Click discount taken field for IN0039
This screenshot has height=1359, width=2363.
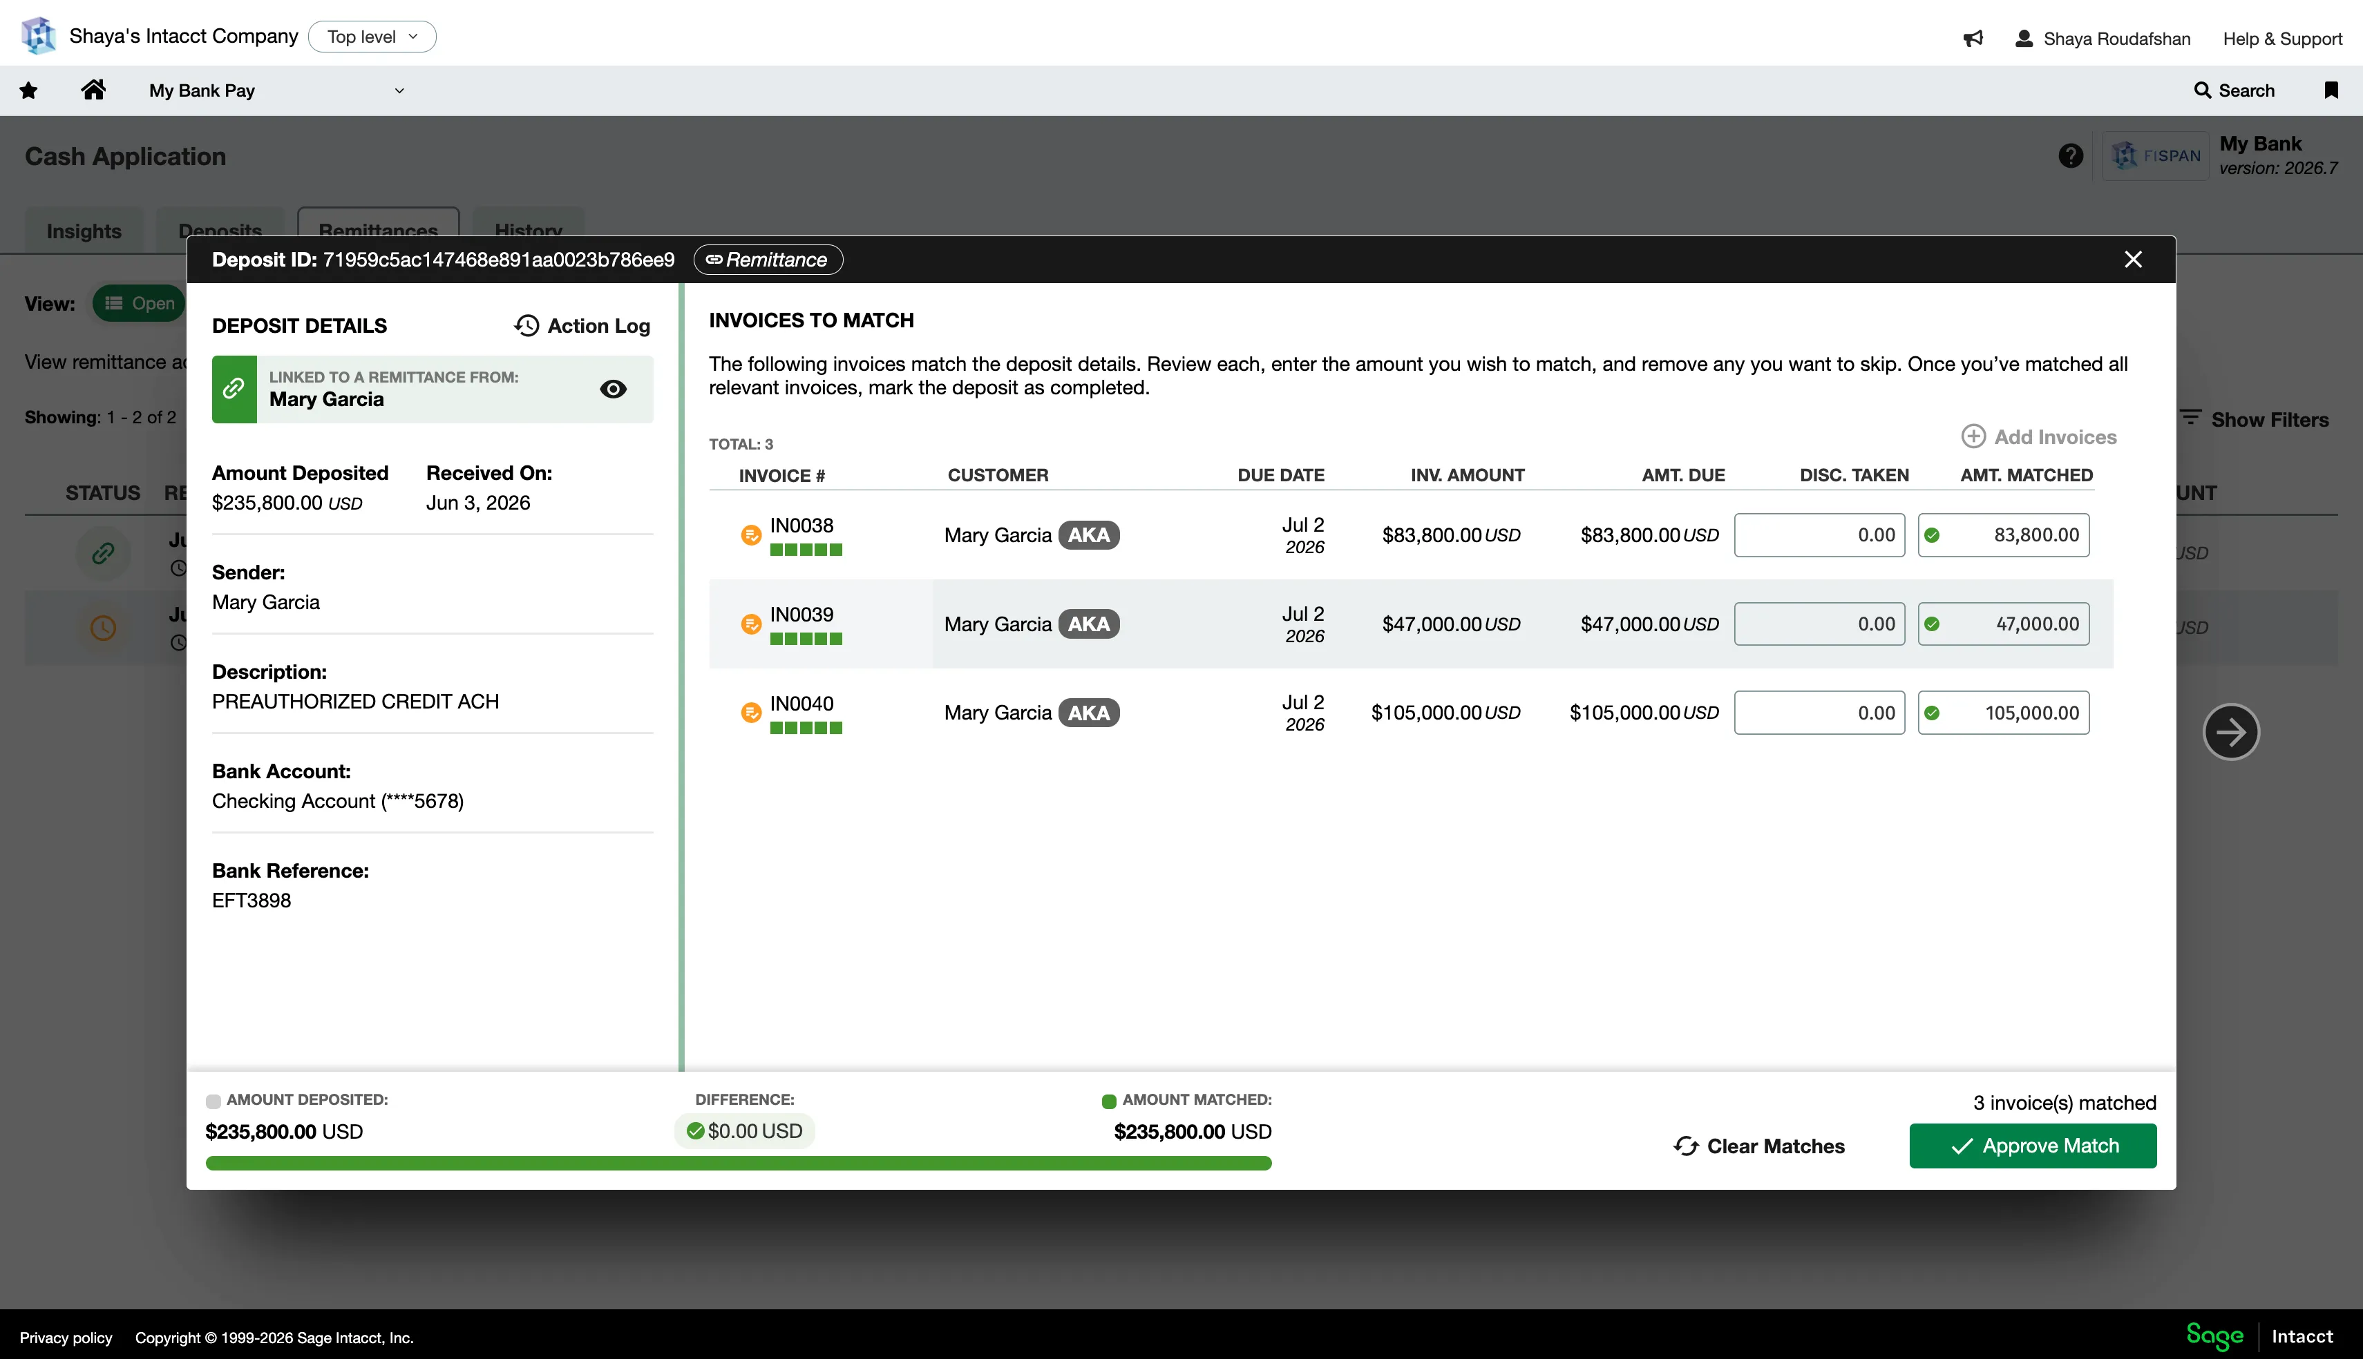point(1819,624)
